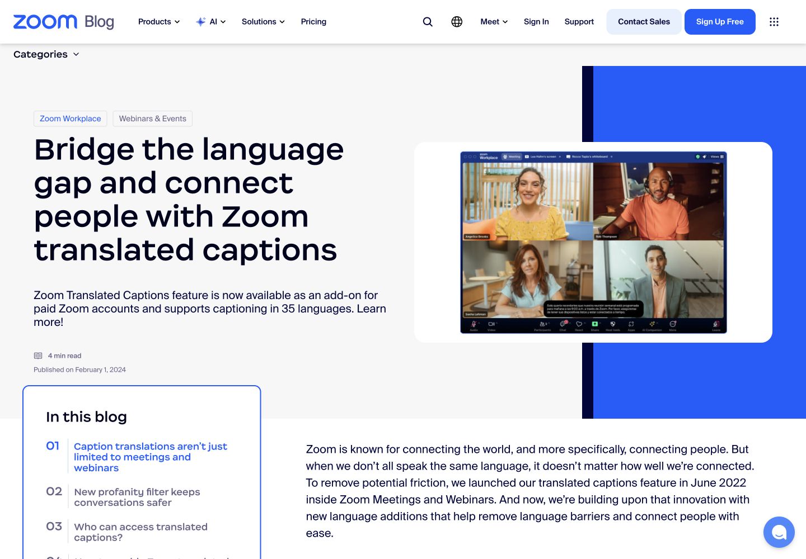Open the chat bubble widget
Image resolution: width=806 pixels, height=559 pixels.
tap(779, 532)
